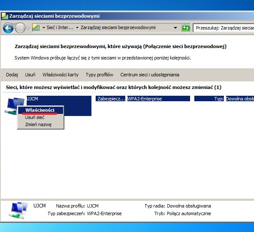Expand arrow before 'Zarządzaj sieciami bezprzewodowymi' breadcrumb
254x232 pixels.
coord(77,28)
